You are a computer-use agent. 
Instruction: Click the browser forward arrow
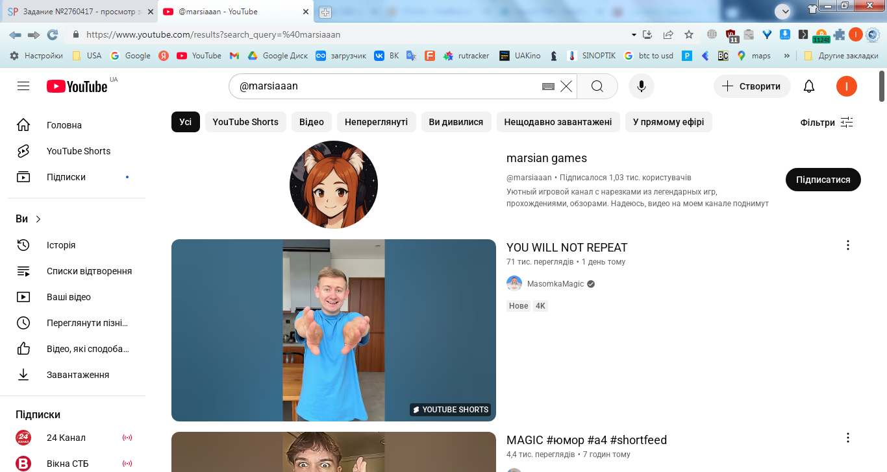pos(34,35)
